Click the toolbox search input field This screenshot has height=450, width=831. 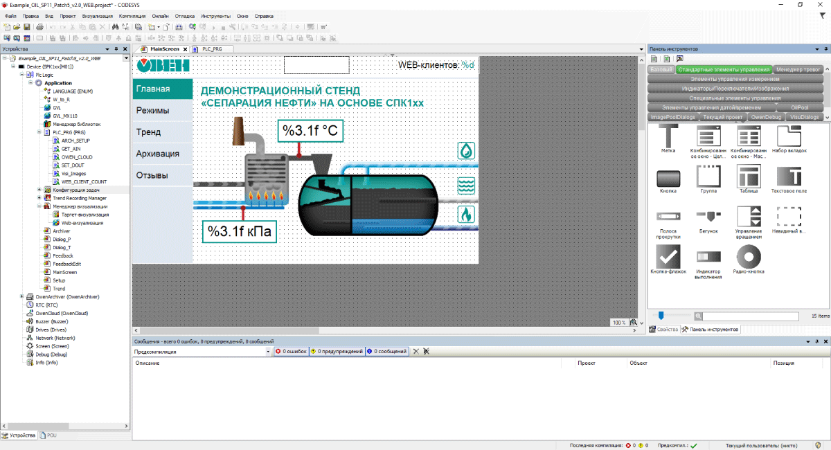coord(751,316)
